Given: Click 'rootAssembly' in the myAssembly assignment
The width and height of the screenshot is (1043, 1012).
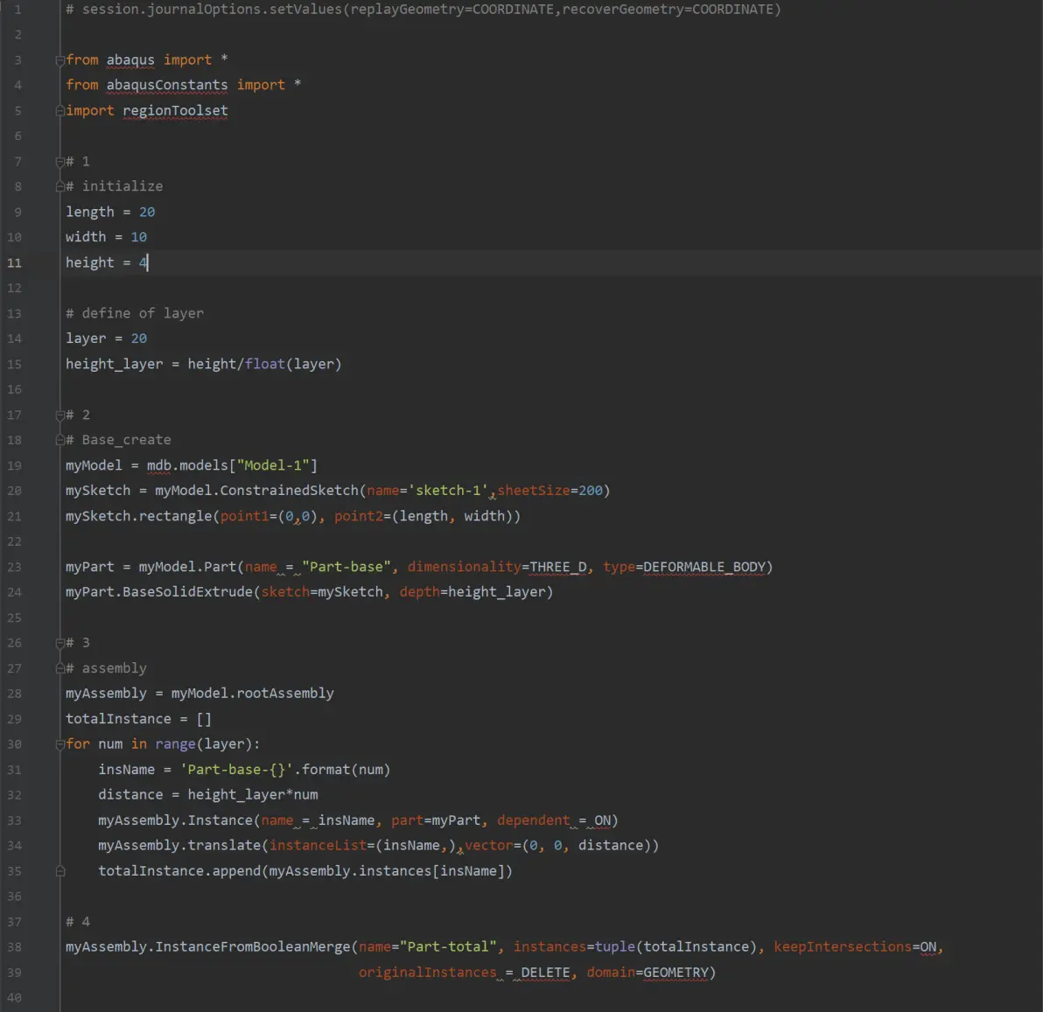Looking at the screenshot, I should 285,694.
